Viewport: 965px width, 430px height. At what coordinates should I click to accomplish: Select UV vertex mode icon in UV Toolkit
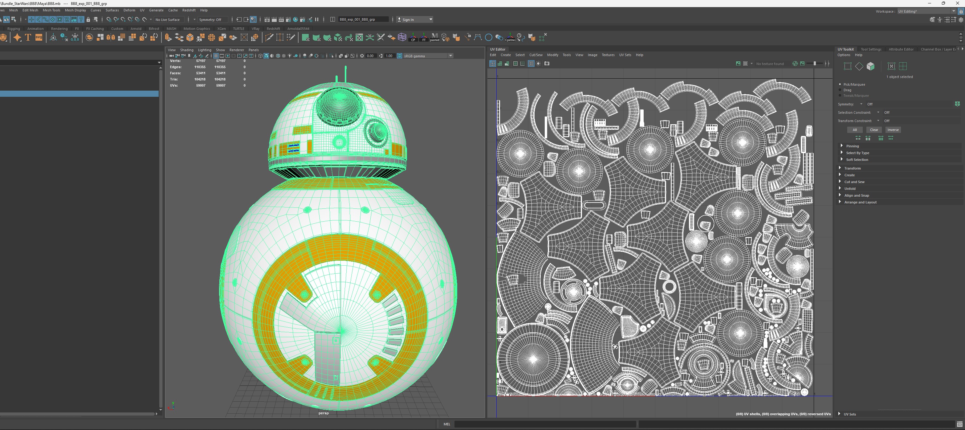coord(847,66)
